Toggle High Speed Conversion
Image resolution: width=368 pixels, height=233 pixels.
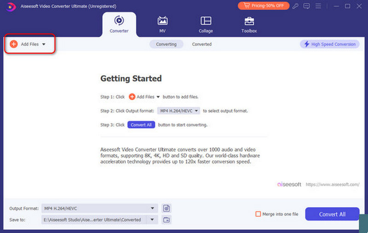(x=330, y=44)
